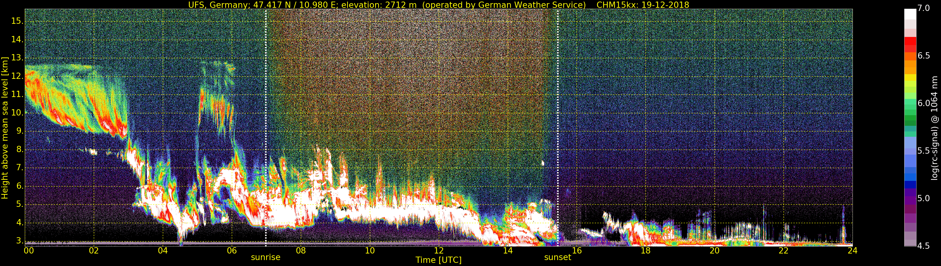Click the y-axis tick label '3.'
The width and height of the screenshot is (941, 266).
(x=20, y=241)
